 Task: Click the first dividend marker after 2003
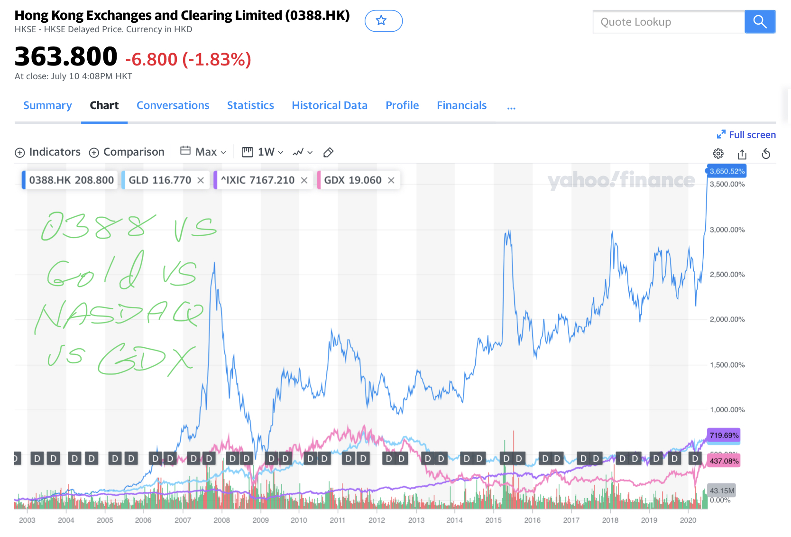pos(37,459)
